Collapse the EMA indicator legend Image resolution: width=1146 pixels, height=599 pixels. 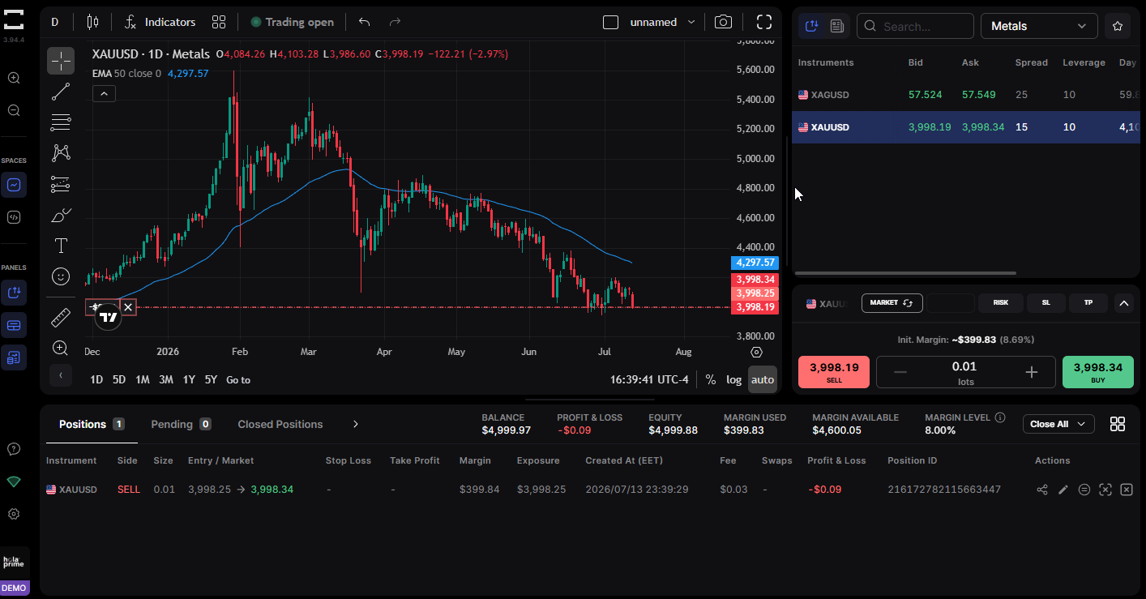pyautogui.click(x=104, y=93)
